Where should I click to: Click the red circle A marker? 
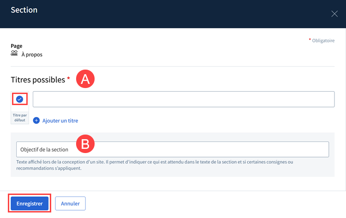coord(85,79)
